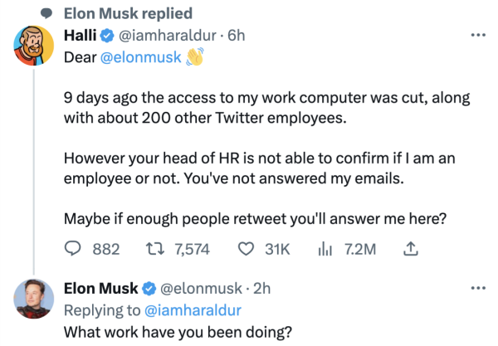Click Elon Musk's verified checkmark badge
The height and width of the screenshot is (346, 498).
point(149,289)
